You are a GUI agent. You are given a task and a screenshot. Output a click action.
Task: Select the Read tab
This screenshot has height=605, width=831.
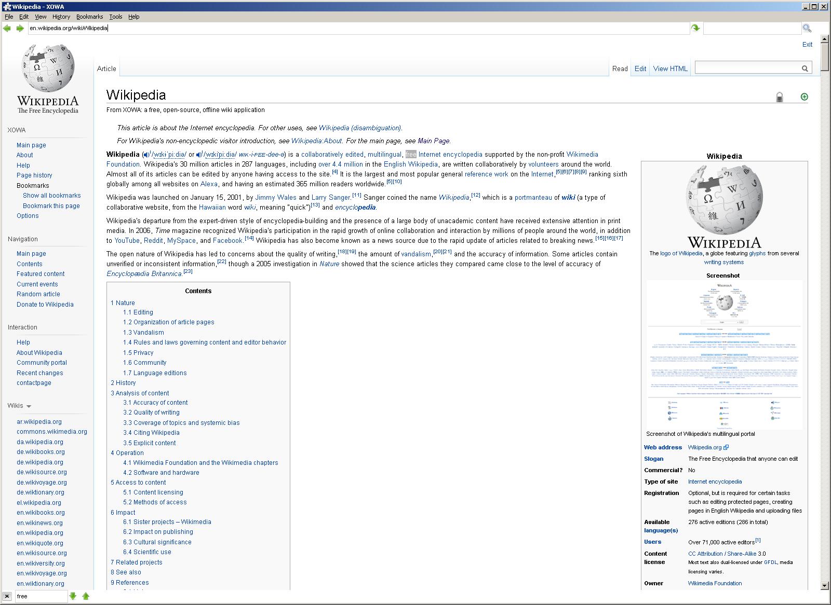tap(620, 68)
